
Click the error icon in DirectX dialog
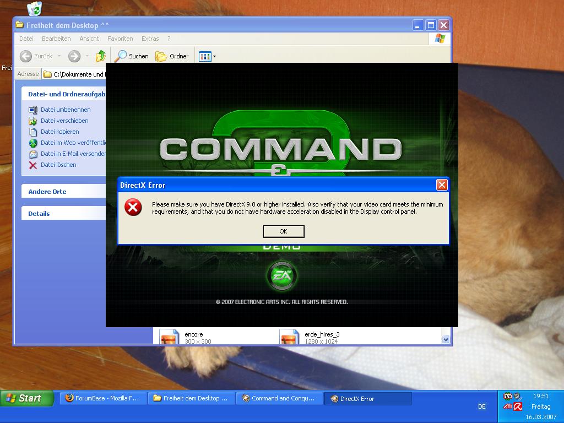tap(133, 207)
